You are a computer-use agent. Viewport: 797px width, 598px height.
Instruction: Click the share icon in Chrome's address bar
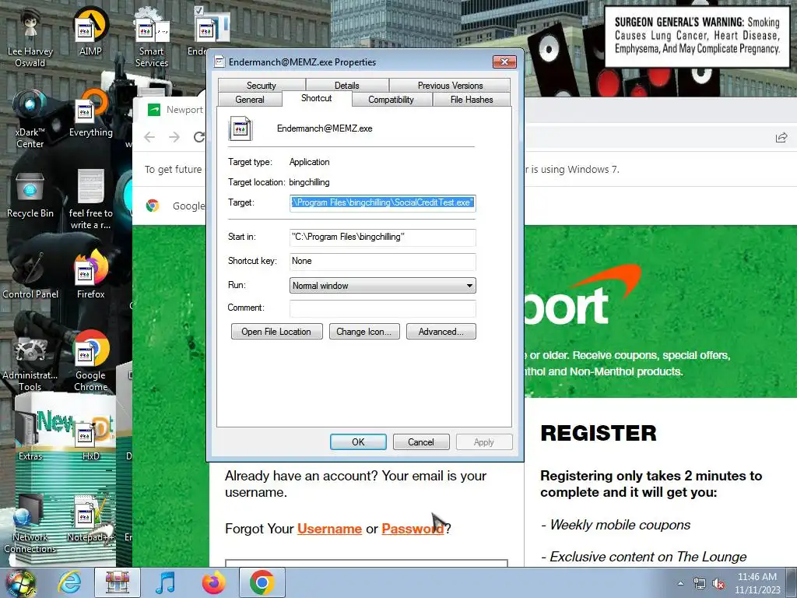tap(781, 137)
